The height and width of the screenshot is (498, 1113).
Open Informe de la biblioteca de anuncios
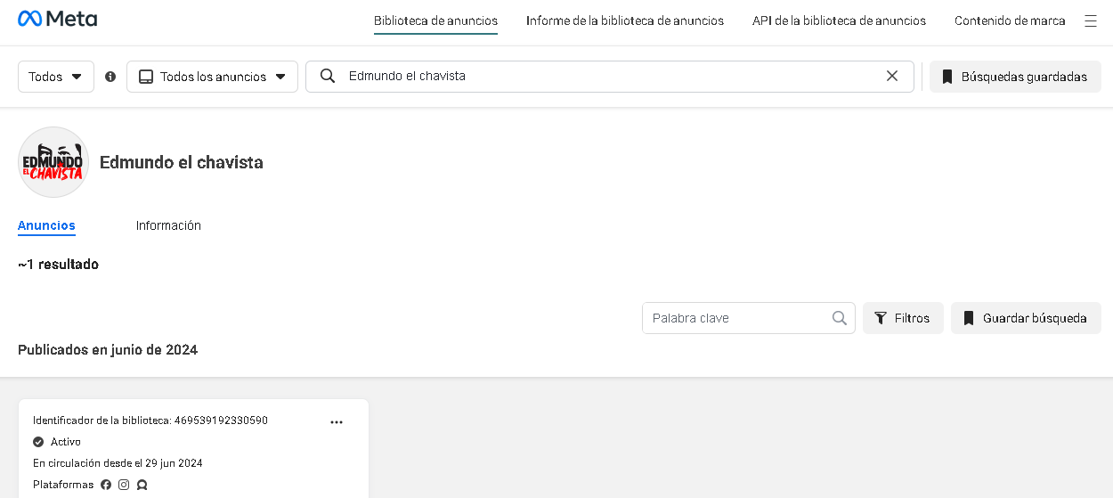click(x=625, y=20)
